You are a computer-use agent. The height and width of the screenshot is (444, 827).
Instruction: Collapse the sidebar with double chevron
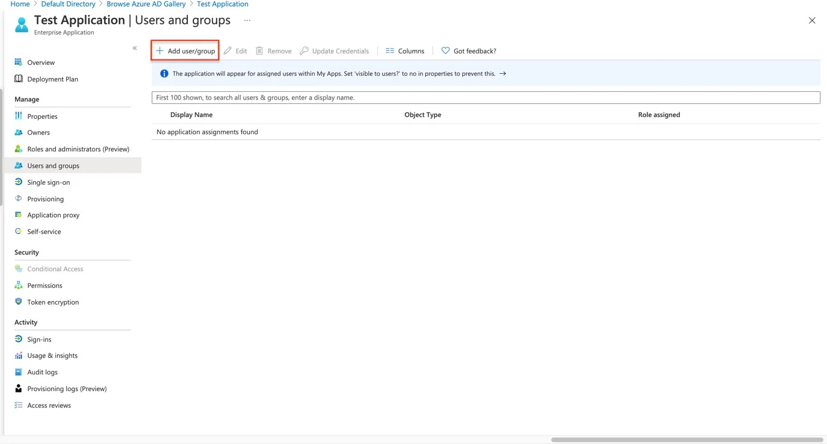(135, 48)
